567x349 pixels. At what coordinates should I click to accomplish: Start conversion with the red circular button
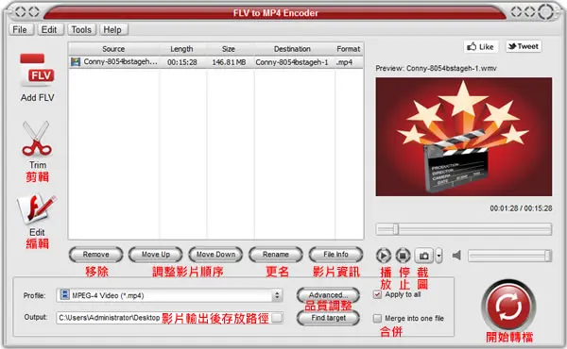tap(508, 307)
